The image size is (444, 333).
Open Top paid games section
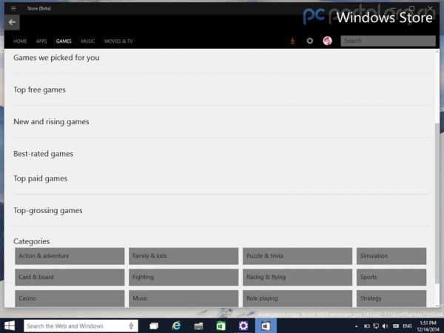point(41,178)
